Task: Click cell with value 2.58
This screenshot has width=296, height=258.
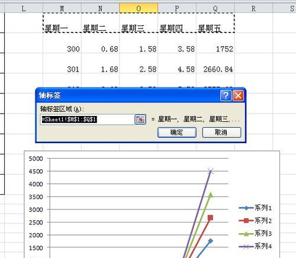Action: (x=139, y=63)
